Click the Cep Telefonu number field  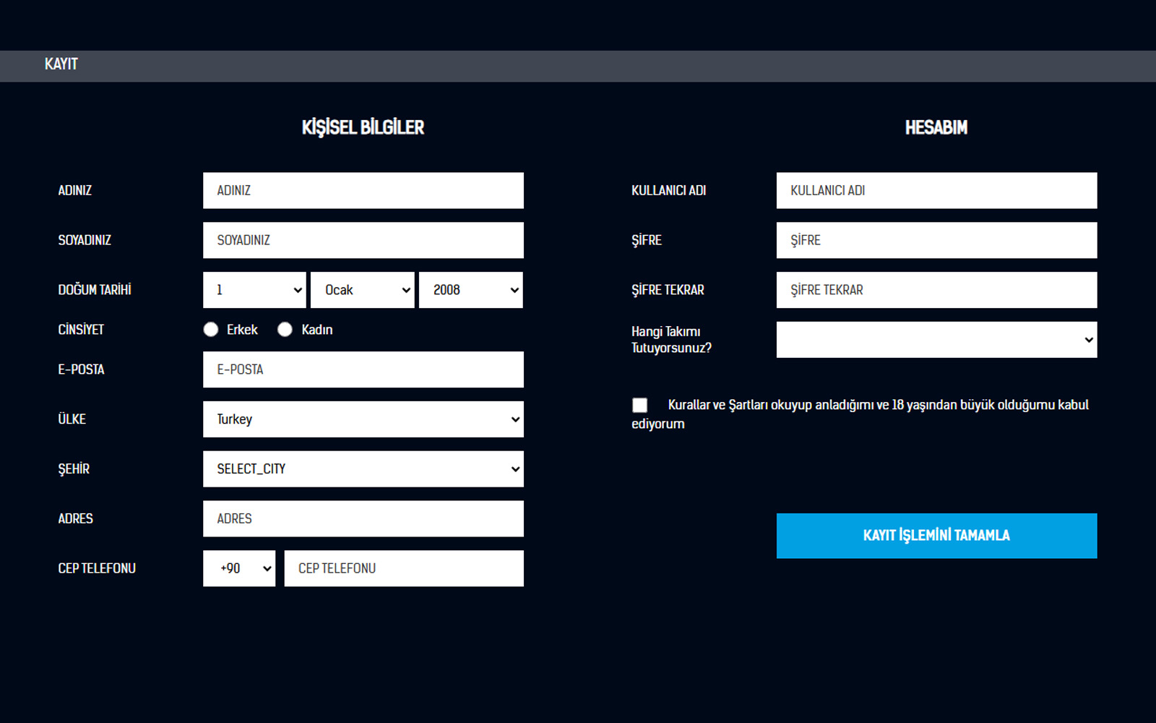click(403, 568)
